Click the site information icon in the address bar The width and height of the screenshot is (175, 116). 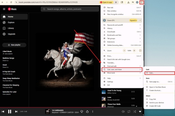coord(16,2)
